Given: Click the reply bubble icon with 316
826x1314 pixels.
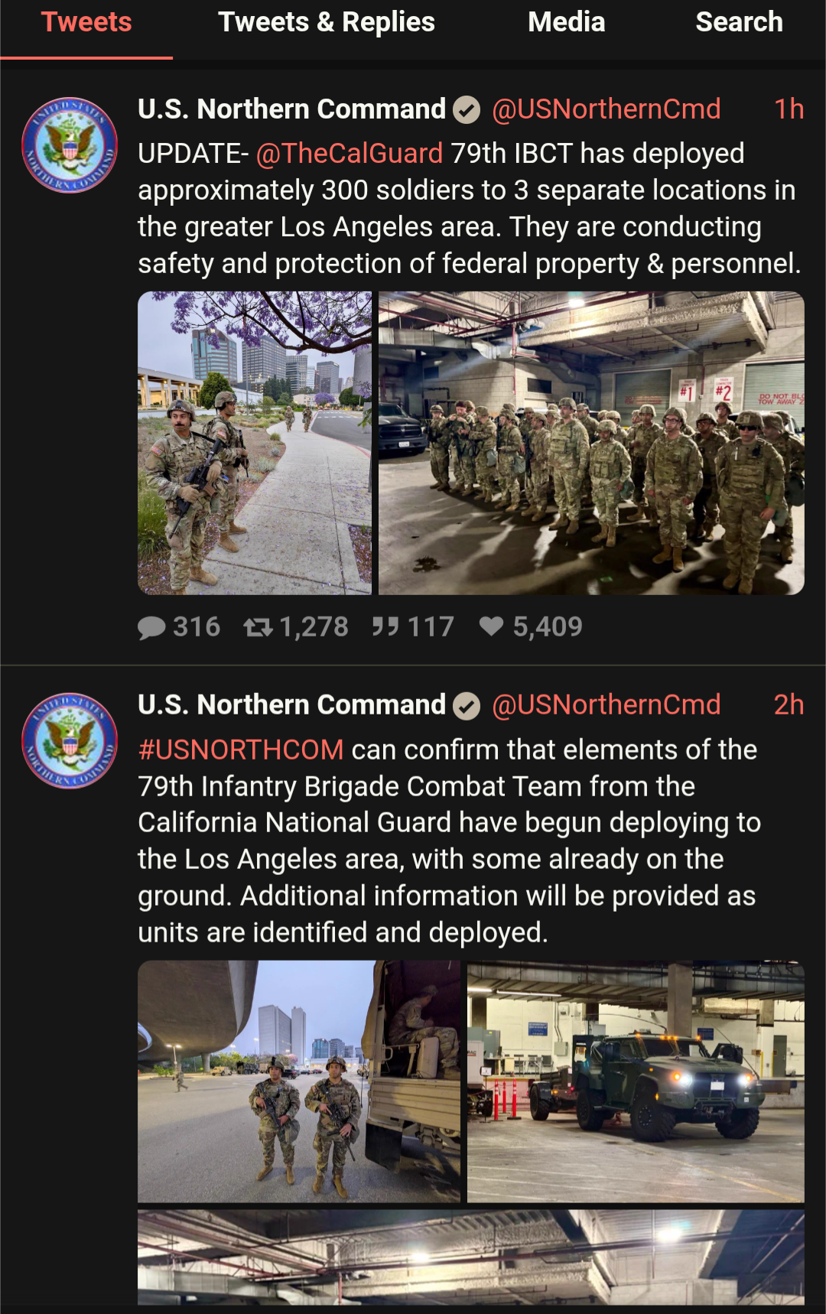Looking at the screenshot, I should coord(152,628).
